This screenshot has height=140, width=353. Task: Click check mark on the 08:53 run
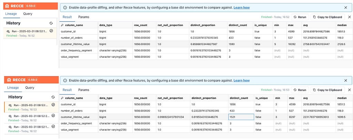pos(53,105)
